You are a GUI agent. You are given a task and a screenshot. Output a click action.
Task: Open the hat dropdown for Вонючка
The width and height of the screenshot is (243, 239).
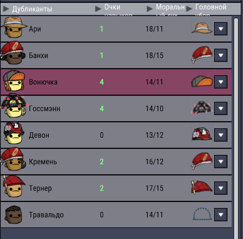click(221, 82)
